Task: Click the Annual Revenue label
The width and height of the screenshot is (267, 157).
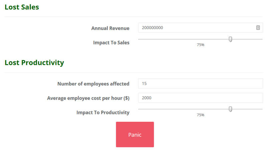Action: (x=110, y=28)
